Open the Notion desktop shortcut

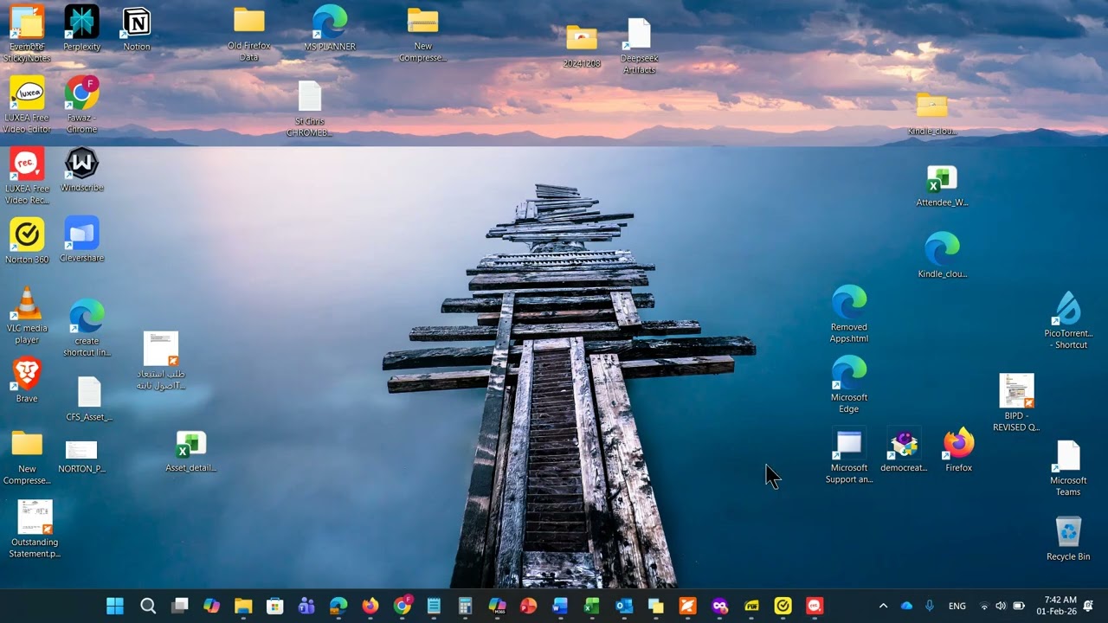point(137,29)
